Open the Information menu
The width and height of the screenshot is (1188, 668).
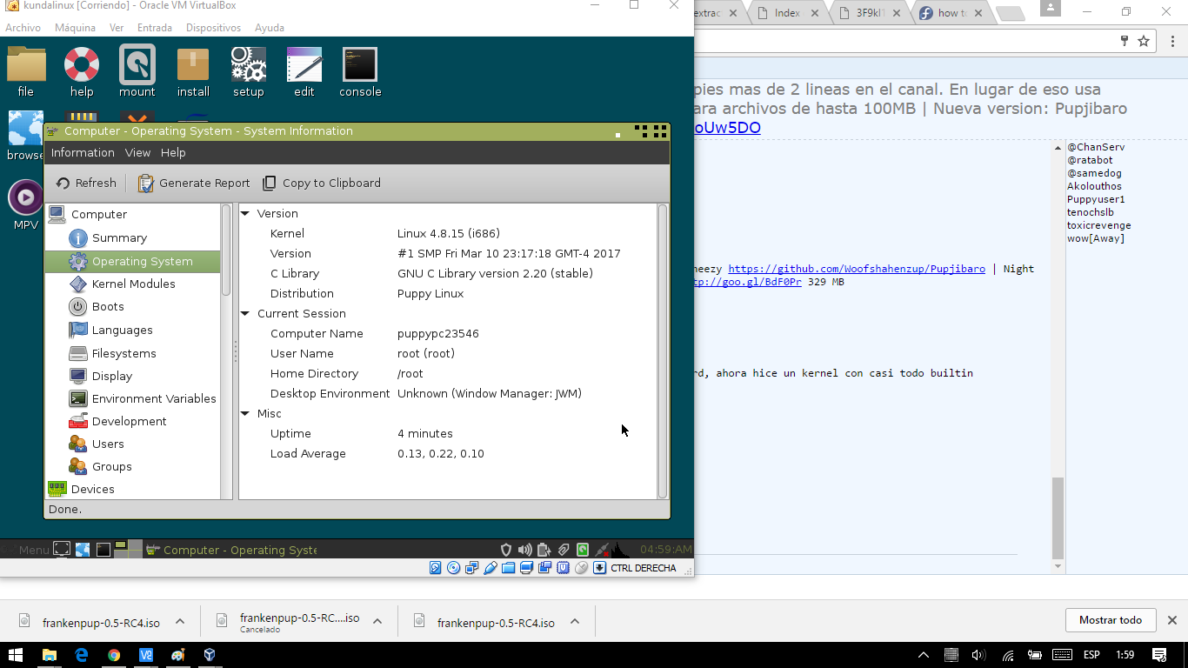83,152
